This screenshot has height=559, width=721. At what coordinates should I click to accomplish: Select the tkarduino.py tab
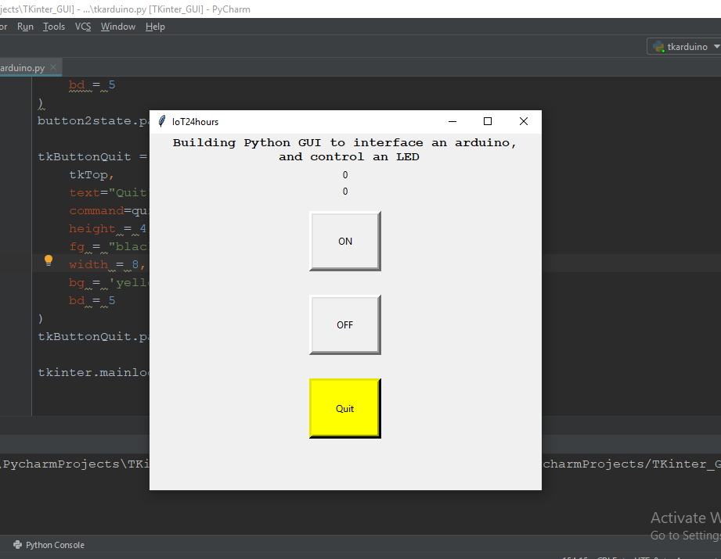click(x=23, y=67)
